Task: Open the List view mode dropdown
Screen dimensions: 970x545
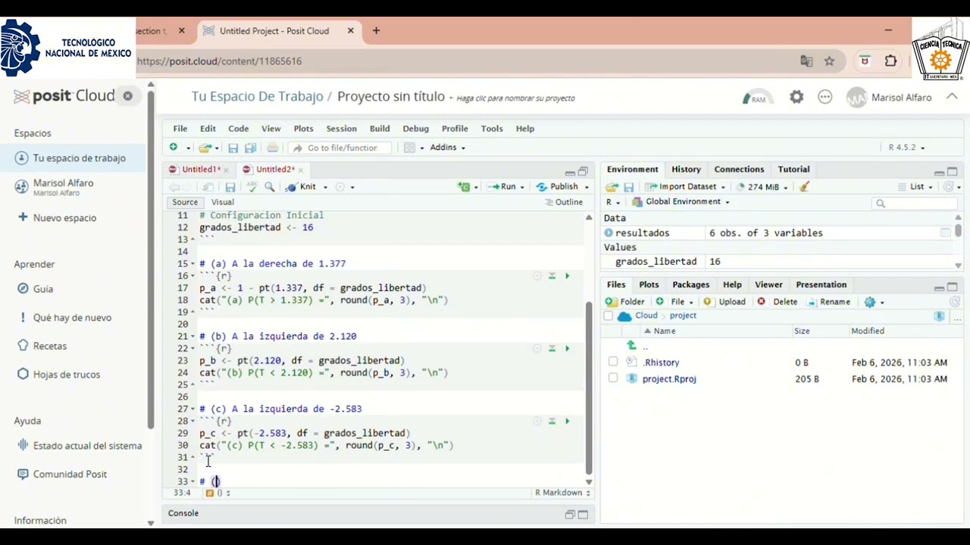Action: [915, 187]
